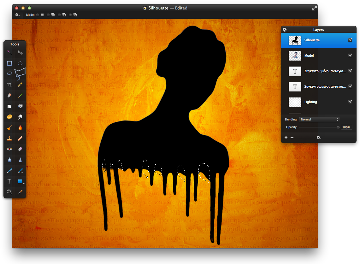Toggle visibility of the Lighting layer
The image size is (360, 264).
(350, 102)
